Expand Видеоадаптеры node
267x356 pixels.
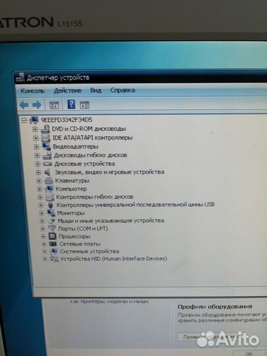(36, 147)
